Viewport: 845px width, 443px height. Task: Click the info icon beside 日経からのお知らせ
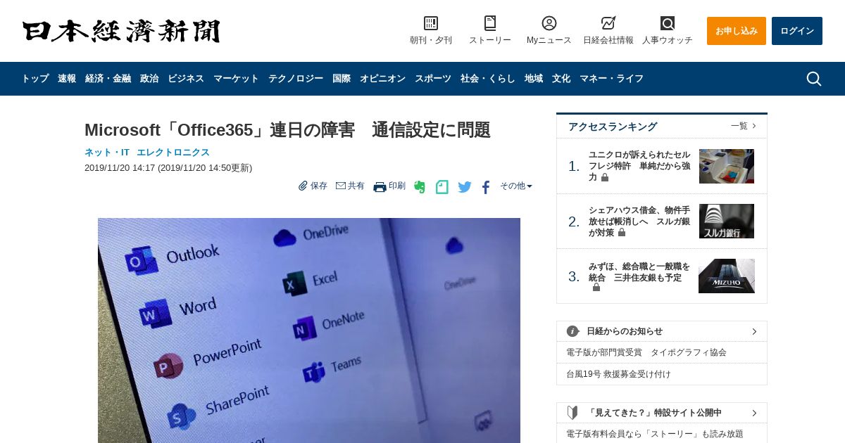tap(573, 331)
